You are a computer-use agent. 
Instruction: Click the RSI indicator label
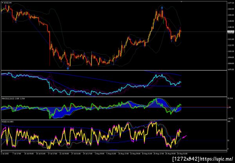coord(7,122)
